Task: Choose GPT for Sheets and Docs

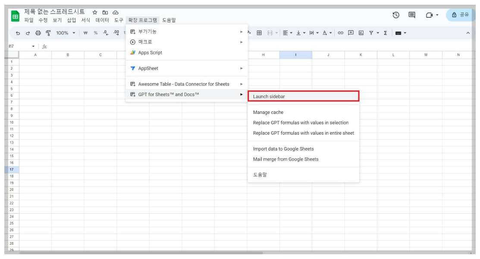Action: (186, 95)
